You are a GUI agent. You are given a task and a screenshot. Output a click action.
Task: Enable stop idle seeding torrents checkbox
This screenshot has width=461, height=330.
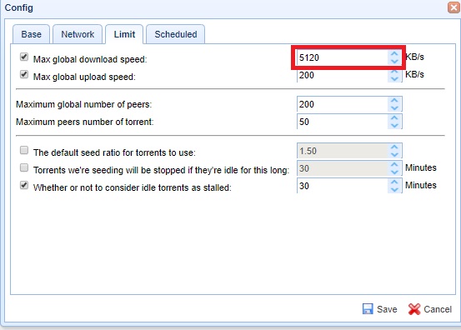(x=24, y=167)
